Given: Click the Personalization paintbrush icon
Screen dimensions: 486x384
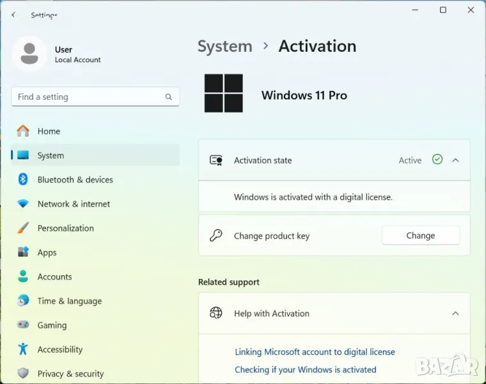Looking at the screenshot, I should (x=23, y=228).
